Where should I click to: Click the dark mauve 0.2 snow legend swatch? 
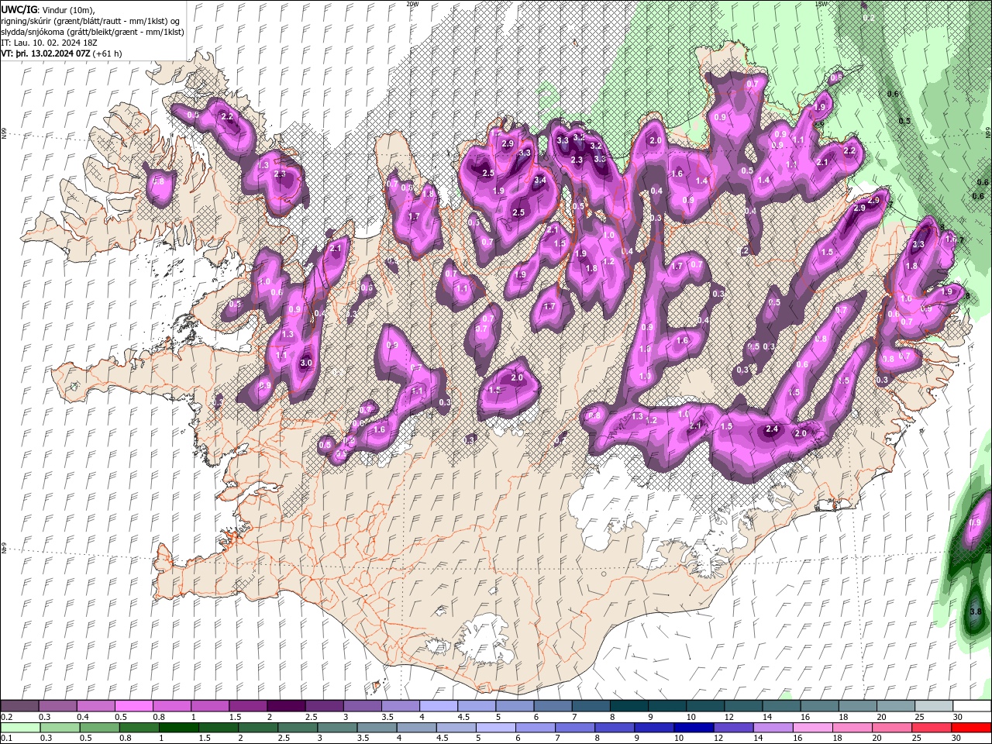[19, 706]
